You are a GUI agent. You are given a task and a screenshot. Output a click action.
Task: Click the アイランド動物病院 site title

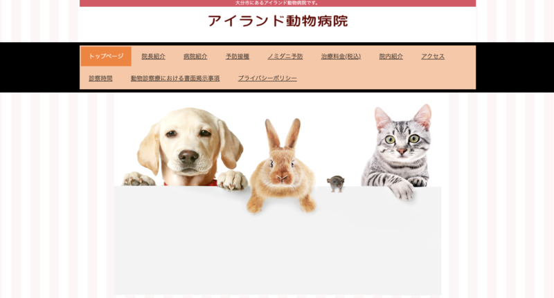tap(278, 21)
